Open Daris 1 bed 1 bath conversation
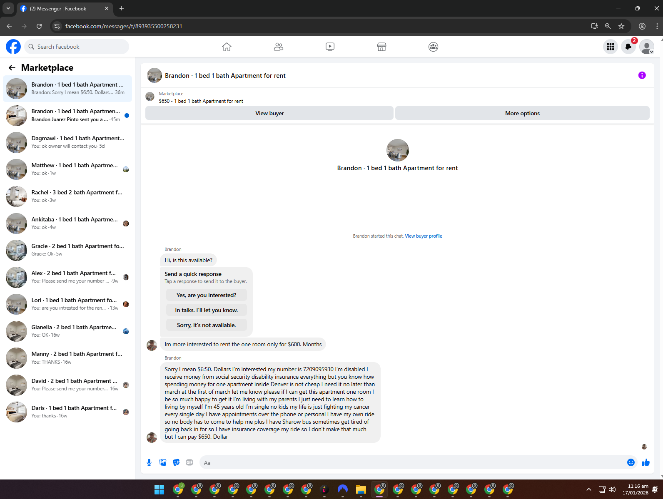 pos(67,412)
